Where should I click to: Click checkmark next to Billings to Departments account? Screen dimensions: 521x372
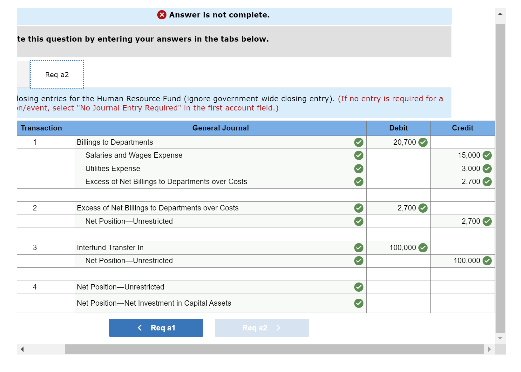coord(359,142)
